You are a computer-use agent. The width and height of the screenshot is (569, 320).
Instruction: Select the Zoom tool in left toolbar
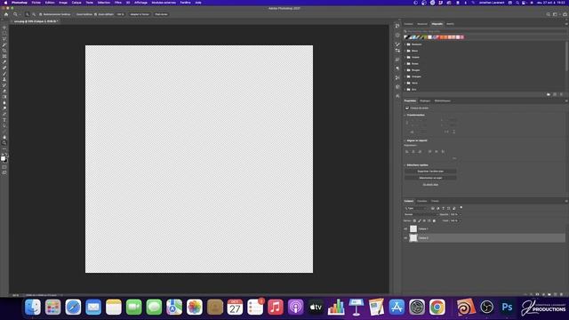(x=4, y=143)
